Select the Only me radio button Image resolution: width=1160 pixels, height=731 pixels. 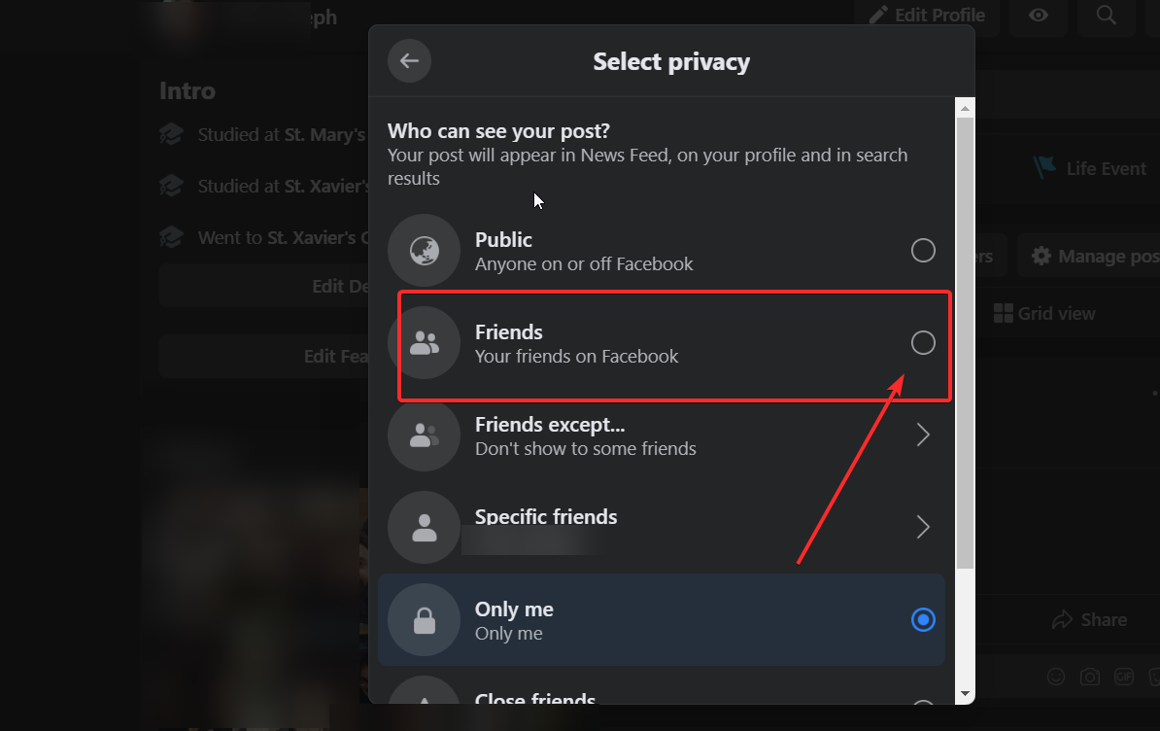(x=923, y=619)
